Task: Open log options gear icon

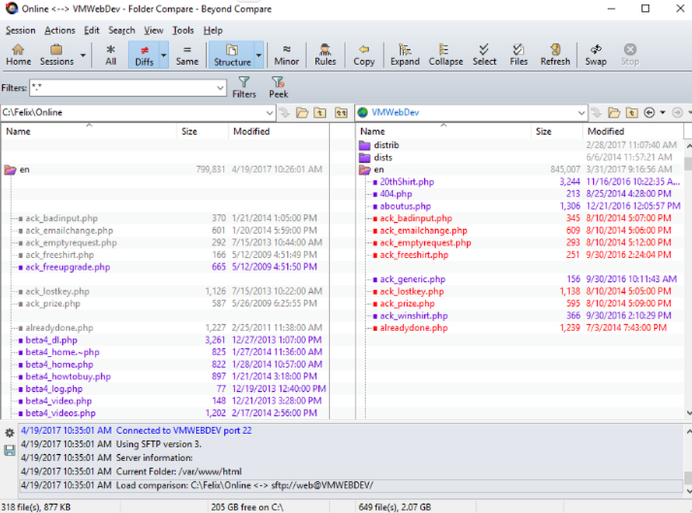Action: coord(9,433)
